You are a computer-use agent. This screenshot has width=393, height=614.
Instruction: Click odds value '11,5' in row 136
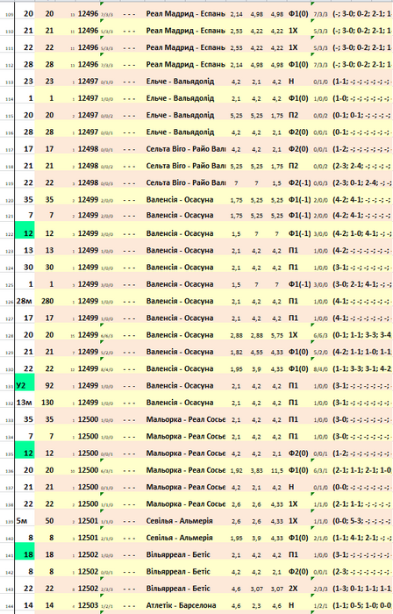tap(276, 471)
